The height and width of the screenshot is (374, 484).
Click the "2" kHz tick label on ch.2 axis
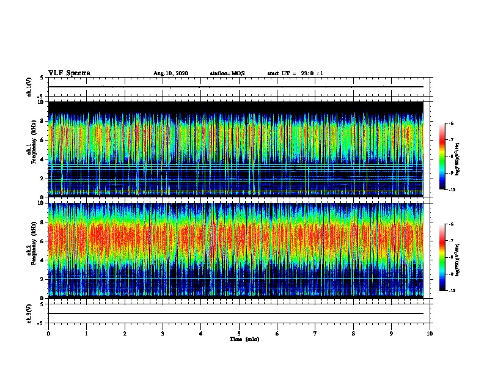click(42, 279)
